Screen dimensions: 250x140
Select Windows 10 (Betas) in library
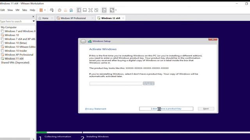14,43
